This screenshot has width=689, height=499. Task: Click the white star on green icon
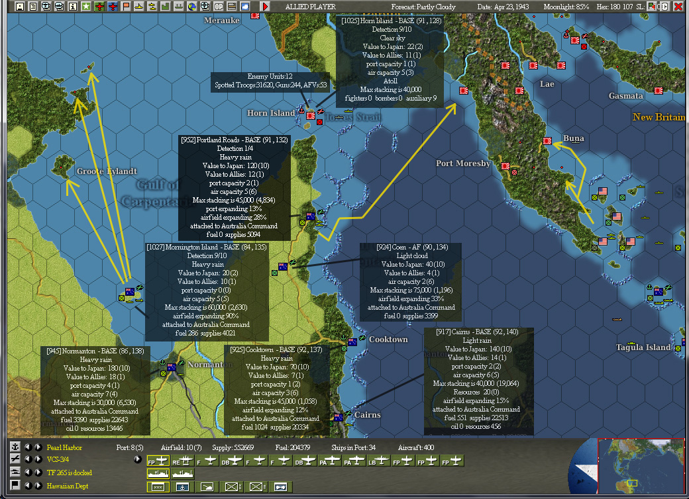point(86,6)
